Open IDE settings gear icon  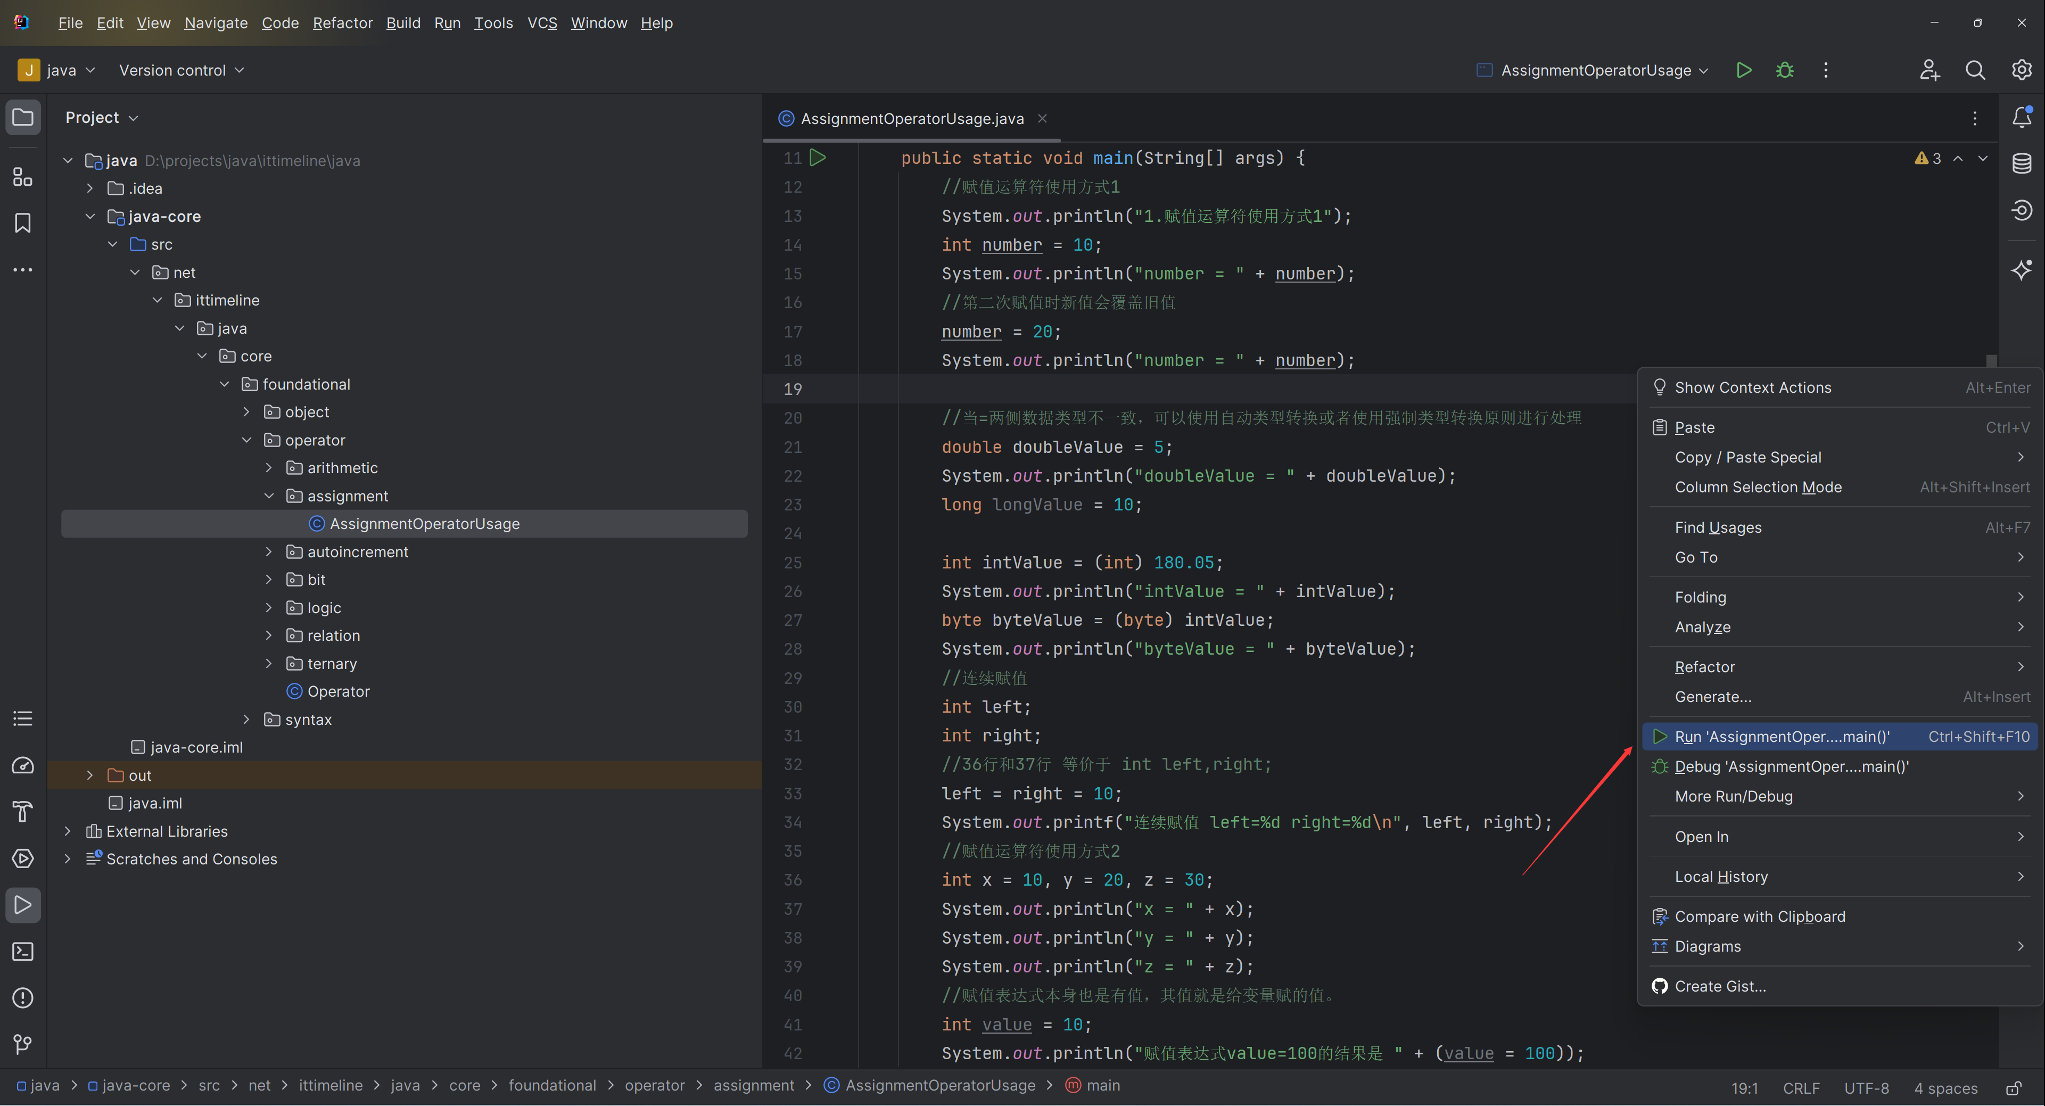[2021, 70]
